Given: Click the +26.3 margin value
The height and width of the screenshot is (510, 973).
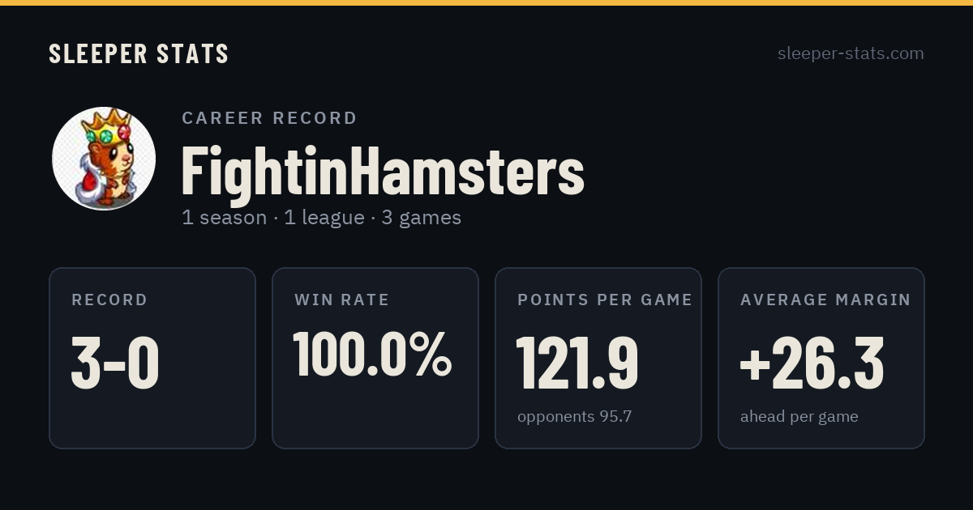Looking at the screenshot, I should (812, 363).
